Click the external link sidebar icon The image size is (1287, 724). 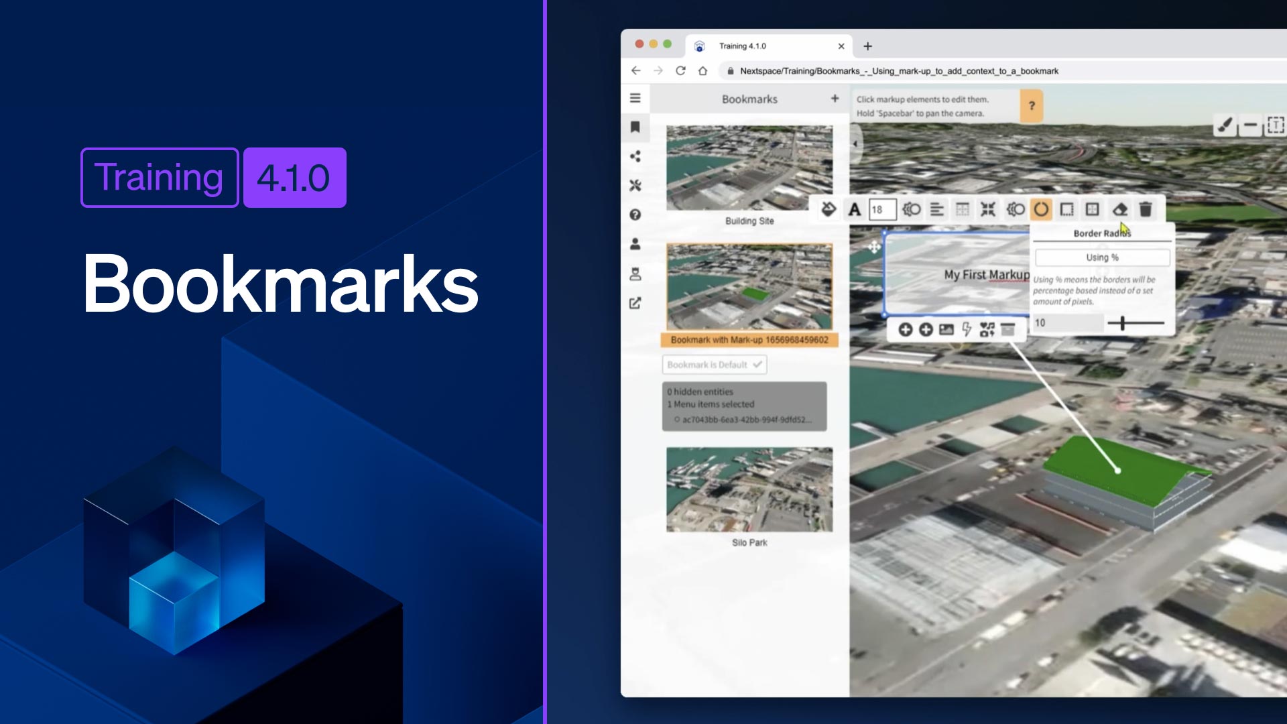(x=635, y=303)
